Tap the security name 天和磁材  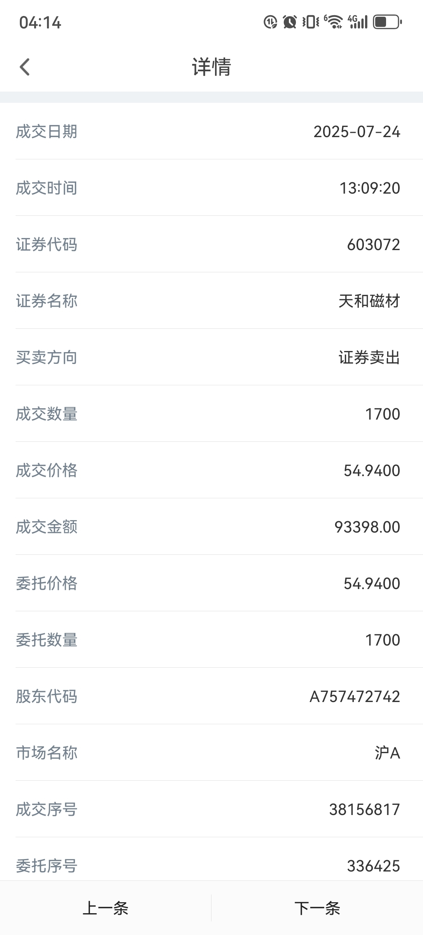pos(369,301)
